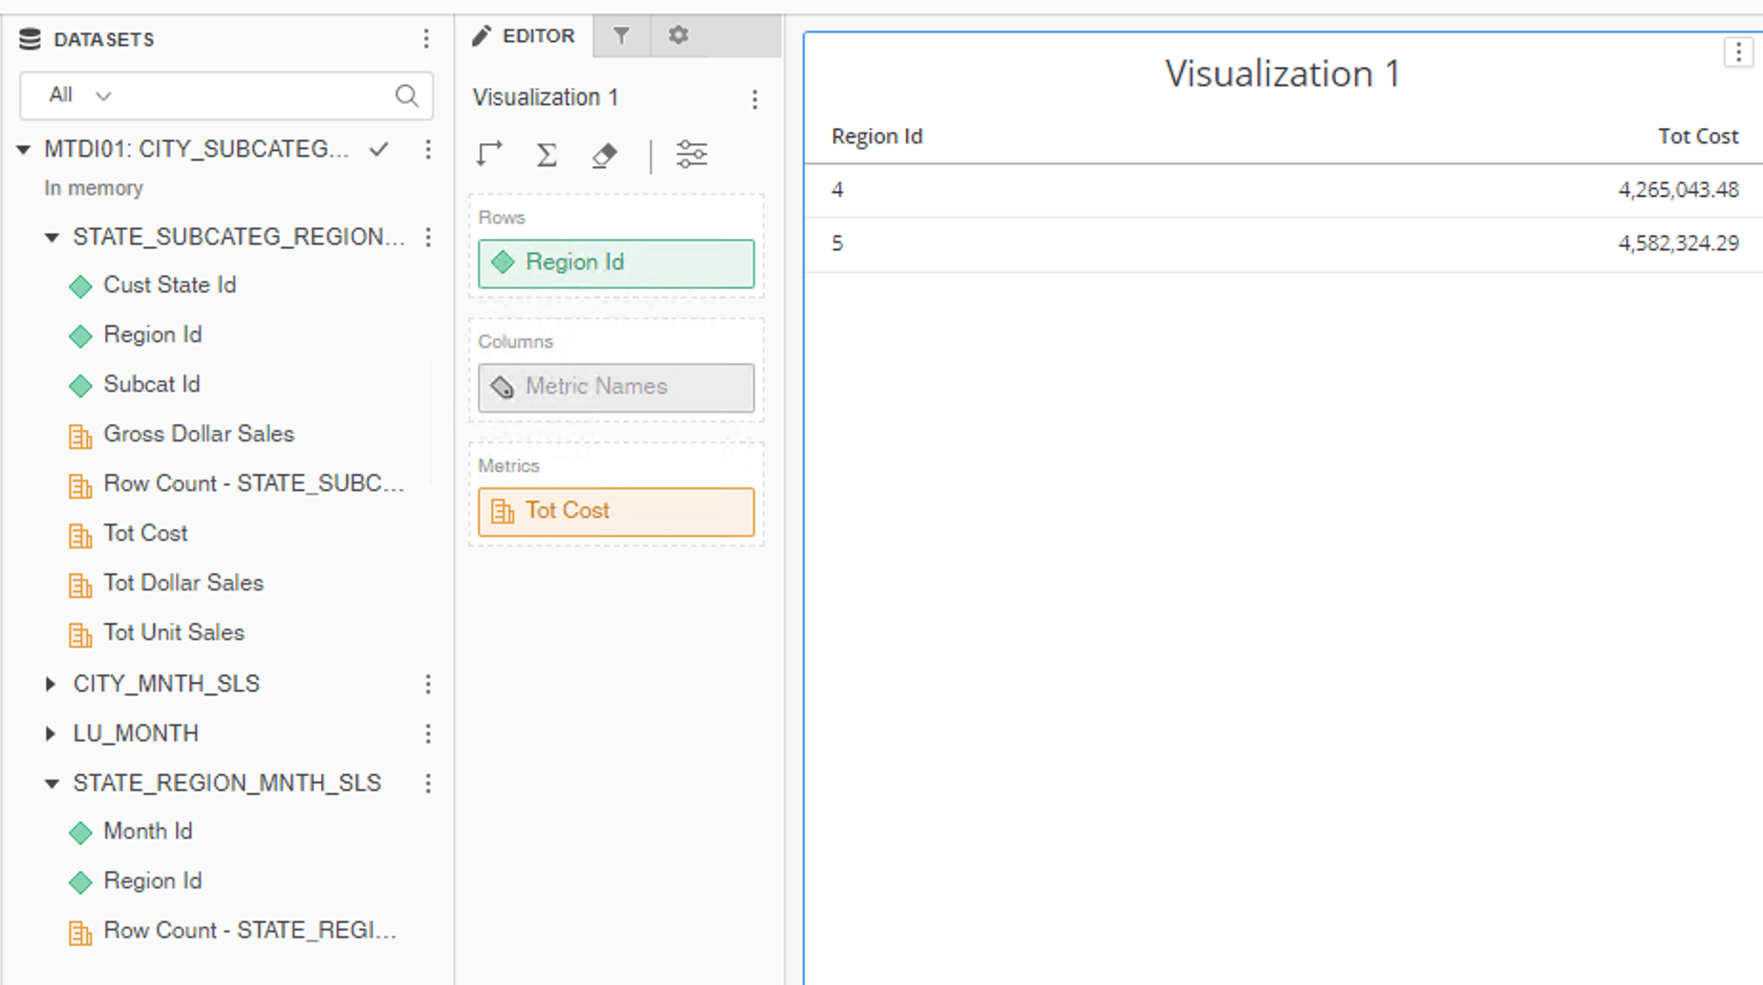Open the visualization corner menu icon

tap(1738, 53)
